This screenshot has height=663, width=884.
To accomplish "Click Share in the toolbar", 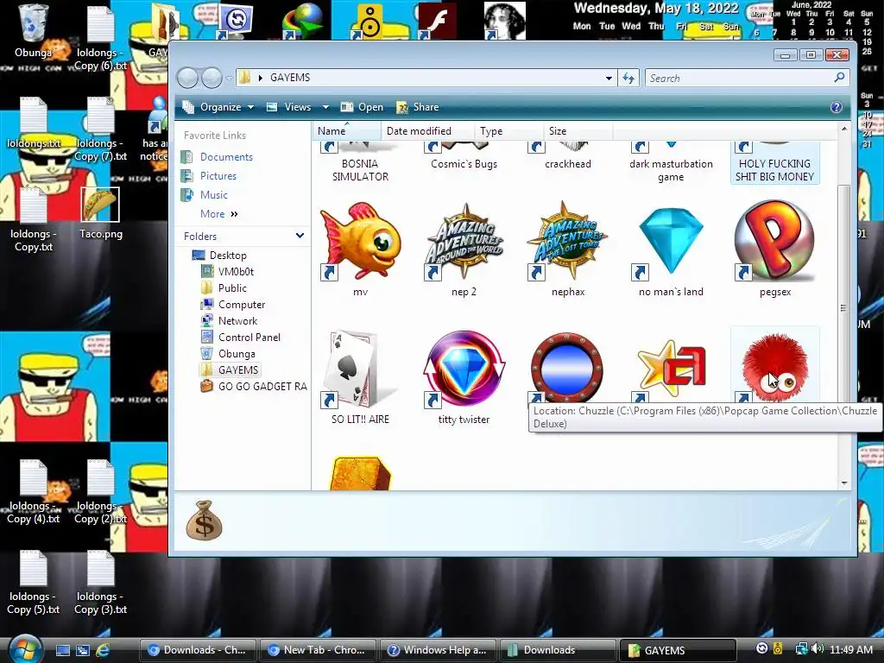I will pos(418,107).
